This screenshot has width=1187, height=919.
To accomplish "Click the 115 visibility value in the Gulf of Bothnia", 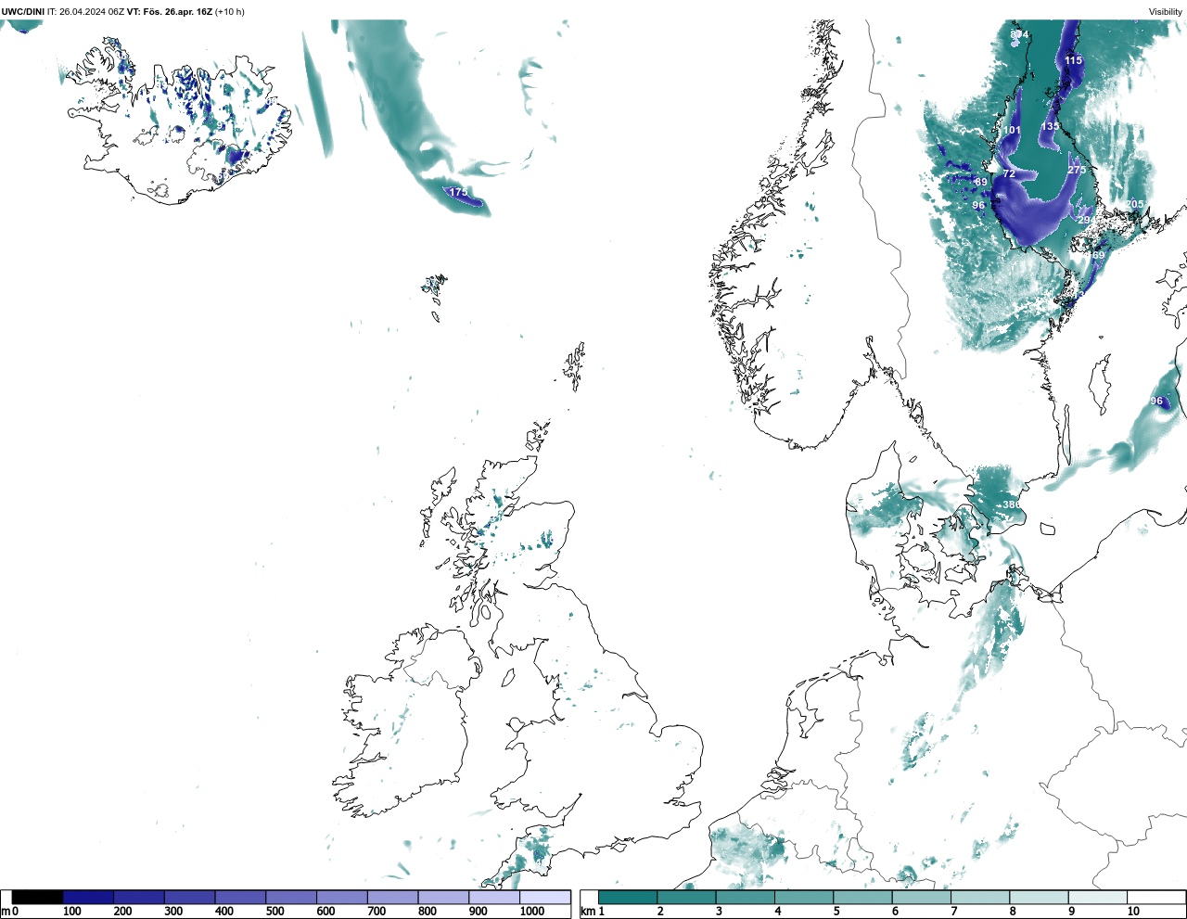I will 1073,60.
